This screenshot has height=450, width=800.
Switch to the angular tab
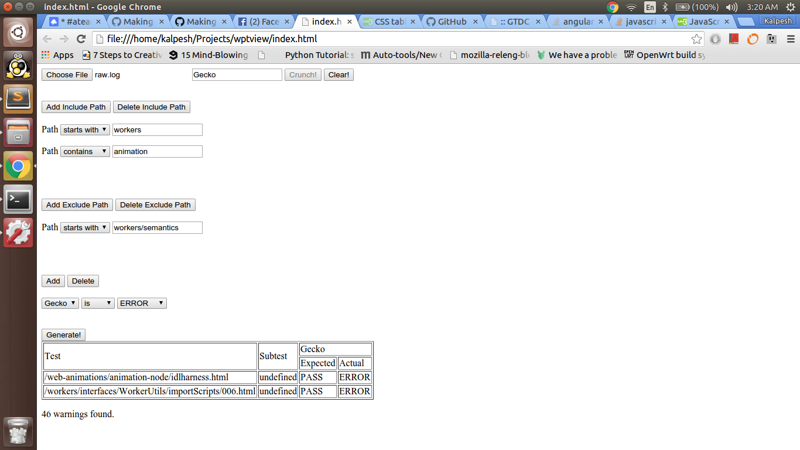coord(577,22)
